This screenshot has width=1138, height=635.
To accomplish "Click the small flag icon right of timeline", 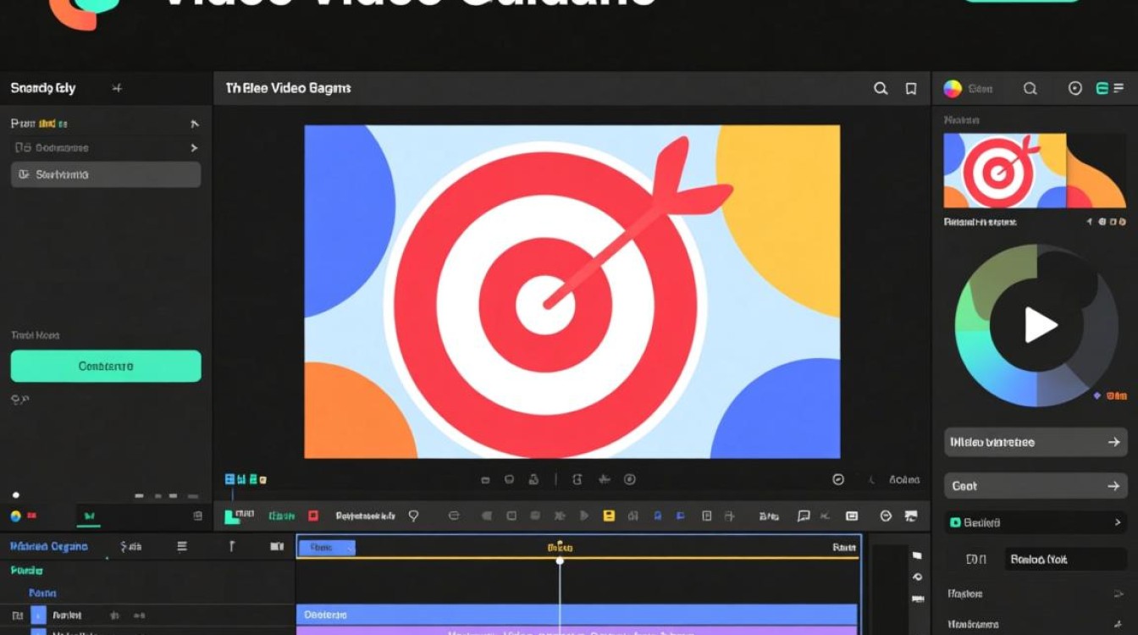I will (x=916, y=556).
